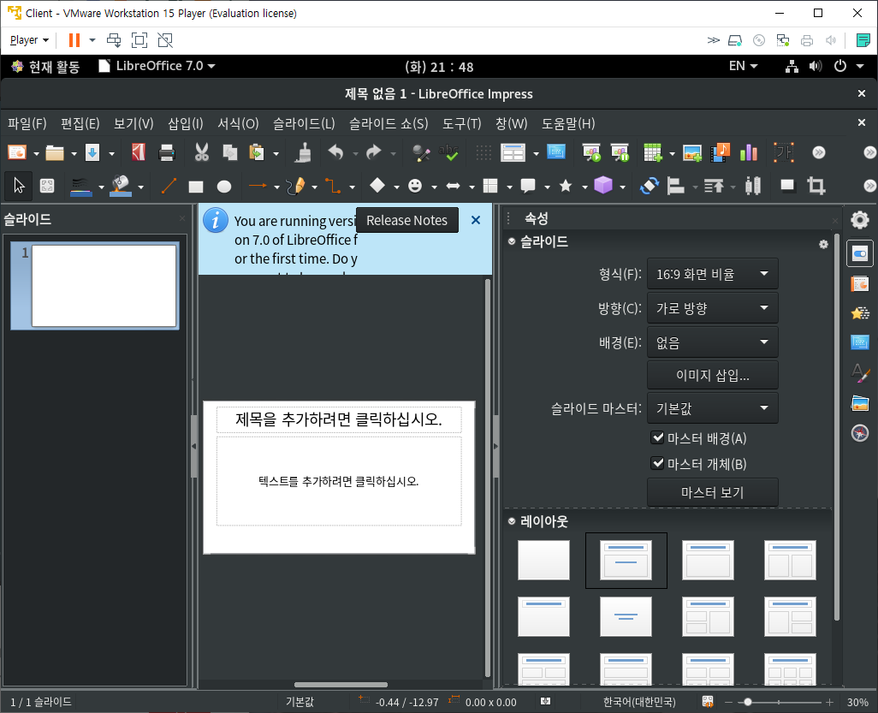Click the Print icon in the toolbar

(x=166, y=152)
